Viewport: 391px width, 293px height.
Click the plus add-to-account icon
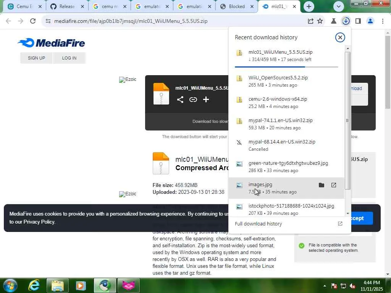tap(206, 100)
